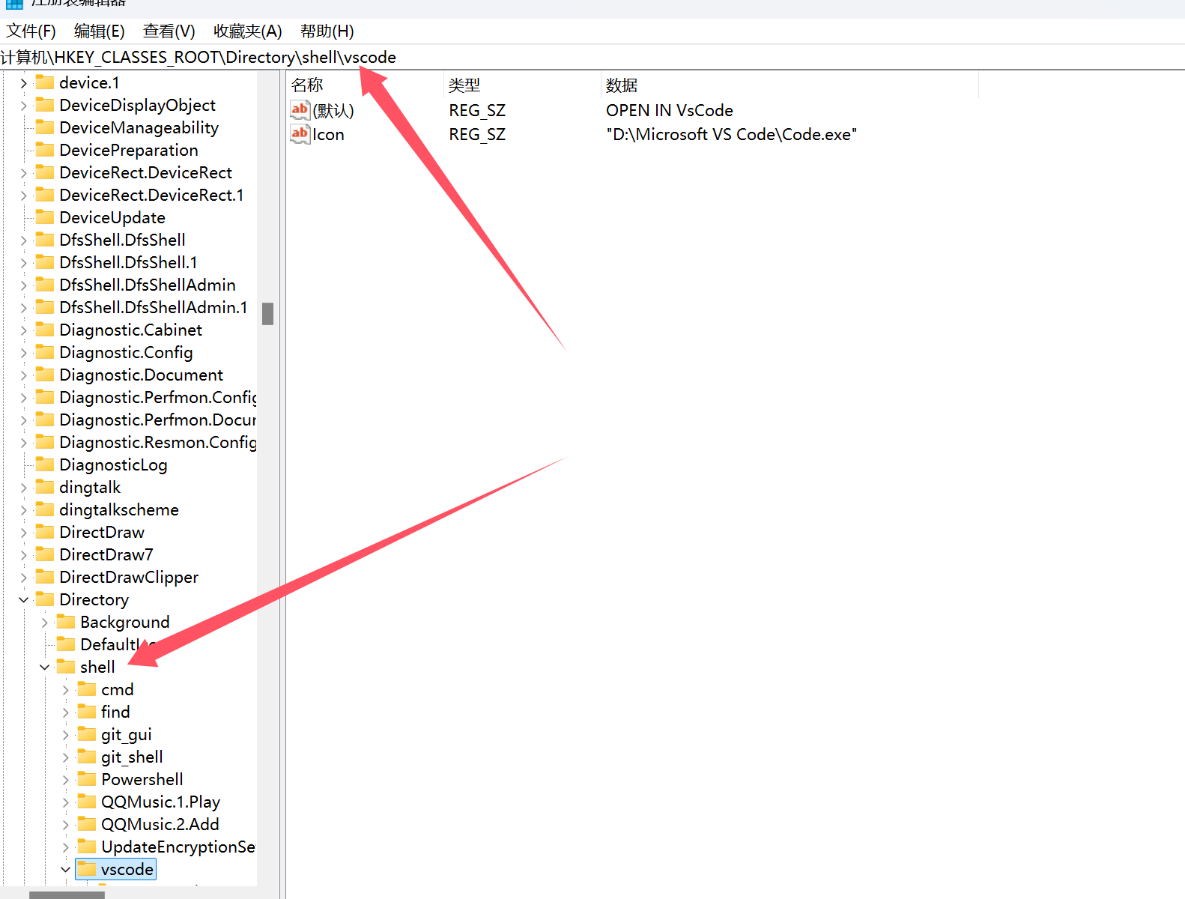Click the DfsShell.DfsShellAdmin folder icon
Screen dimensions: 1185x899
pos(45,285)
